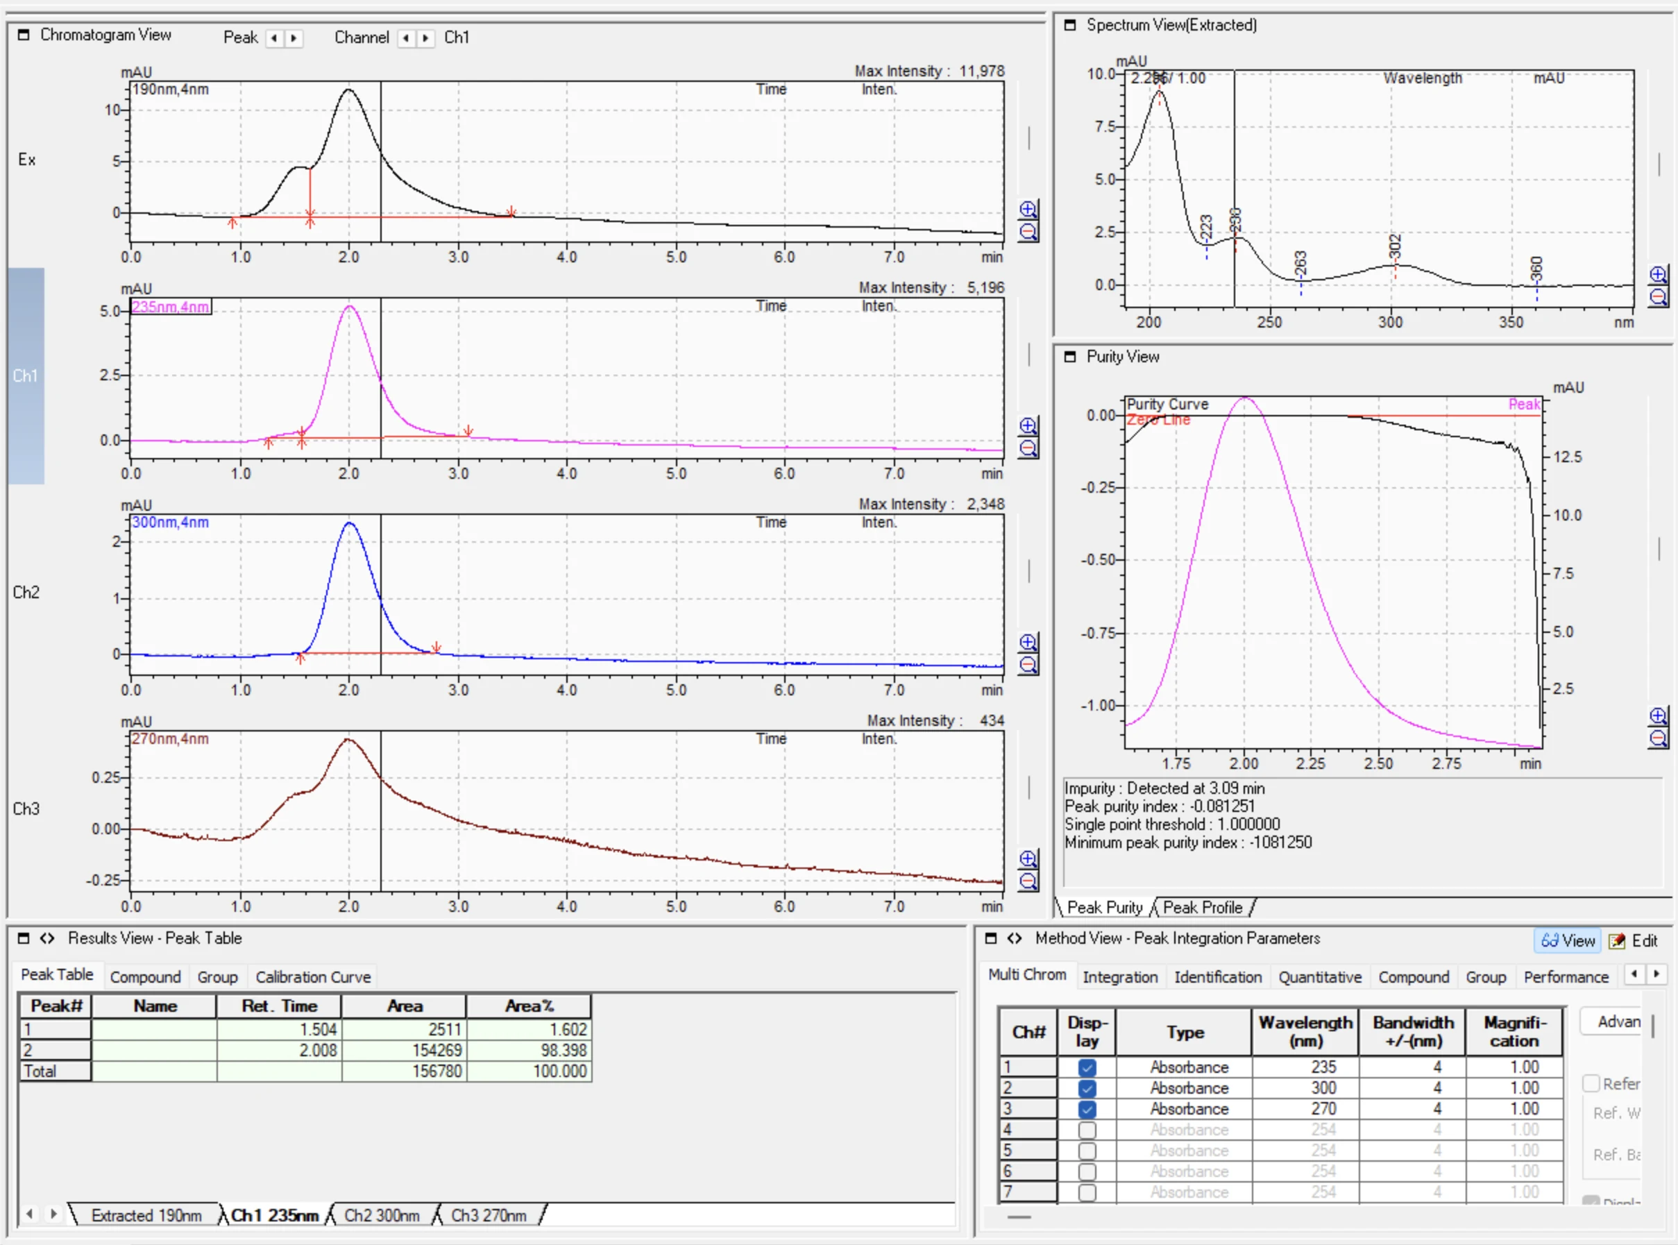Zoom out on the Ch3 270nm chromatogram
Screen dimensions: 1678x1245
pyautogui.click(x=1028, y=881)
